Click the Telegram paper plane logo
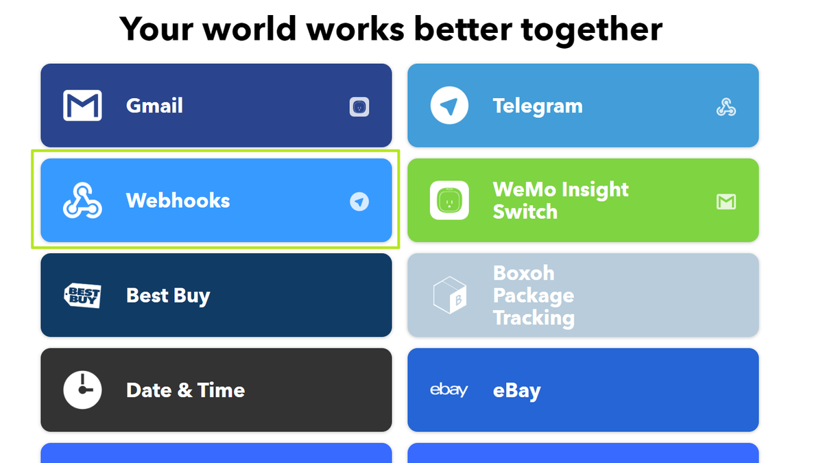823x463 pixels. pos(449,106)
